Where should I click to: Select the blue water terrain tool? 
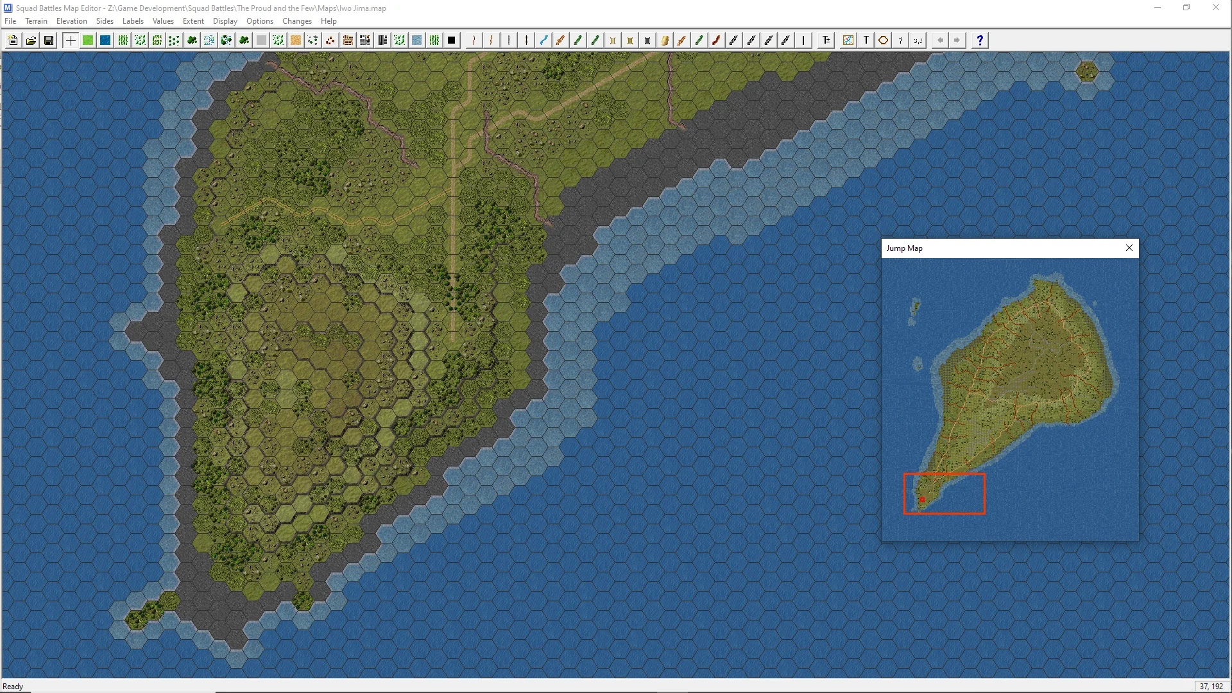click(105, 40)
